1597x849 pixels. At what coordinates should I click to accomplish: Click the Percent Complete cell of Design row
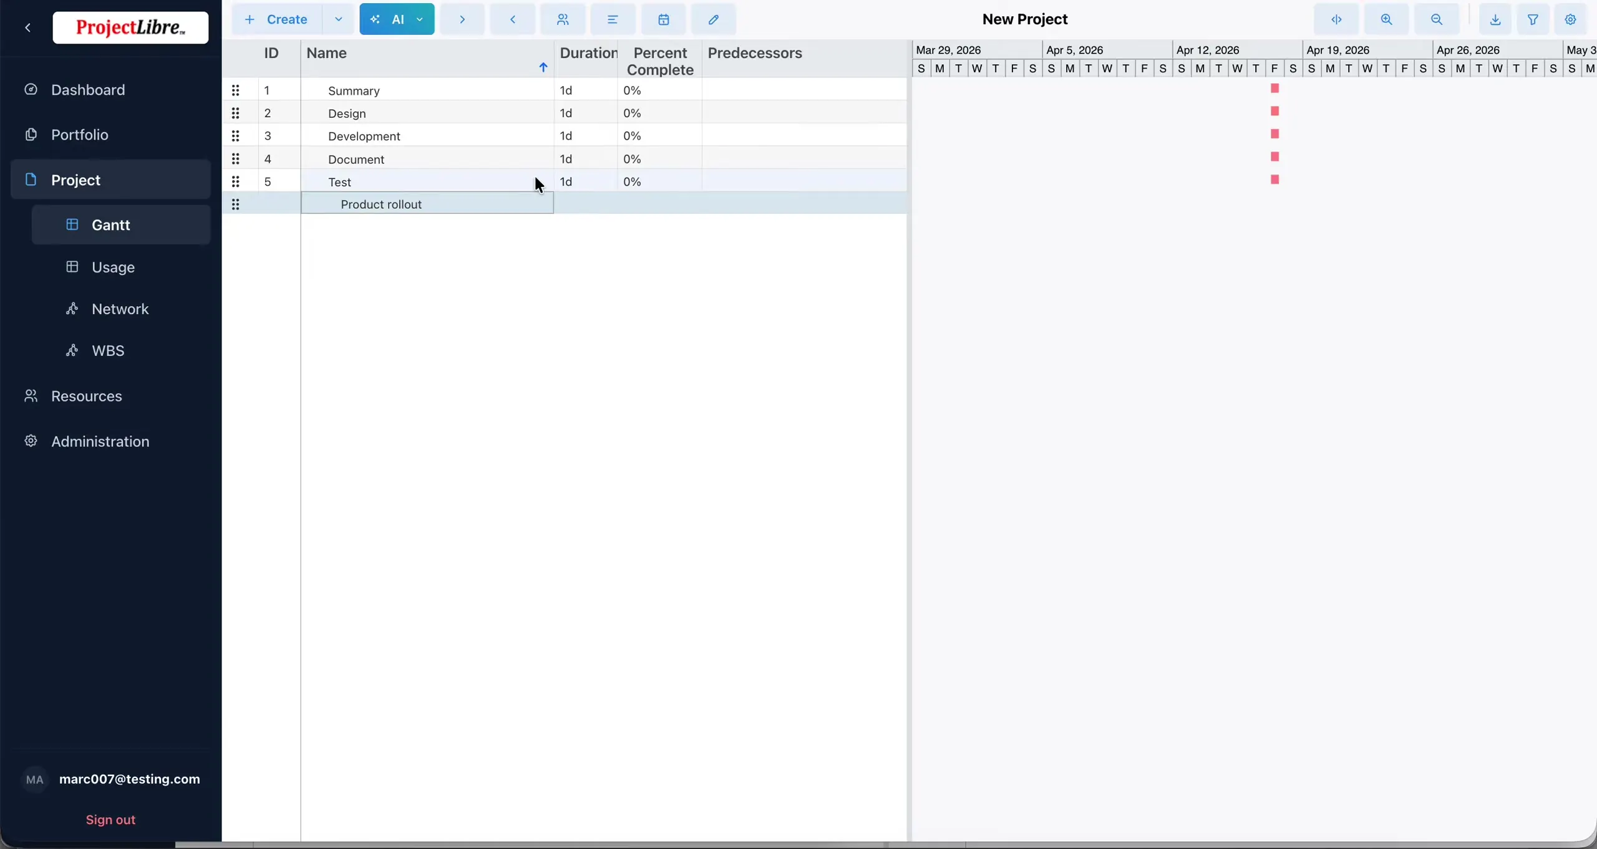pyautogui.click(x=660, y=113)
